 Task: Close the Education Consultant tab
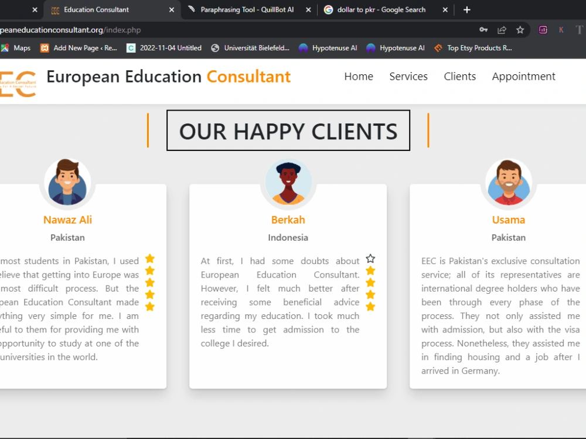pos(172,10)
